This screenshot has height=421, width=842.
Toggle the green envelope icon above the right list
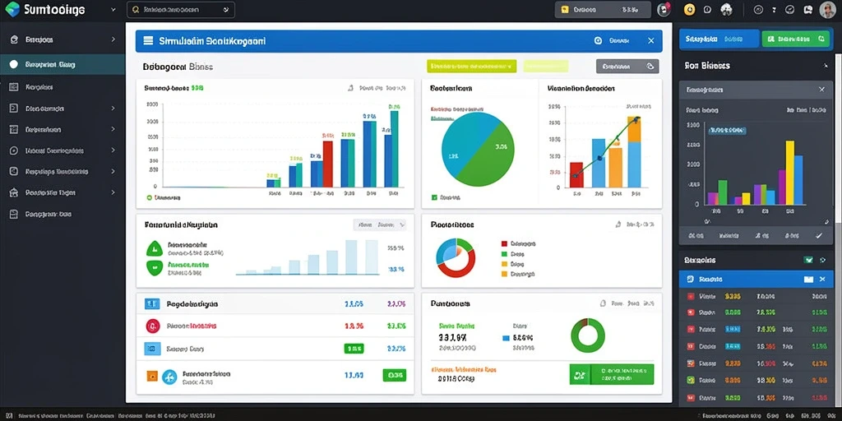[808, 260]
